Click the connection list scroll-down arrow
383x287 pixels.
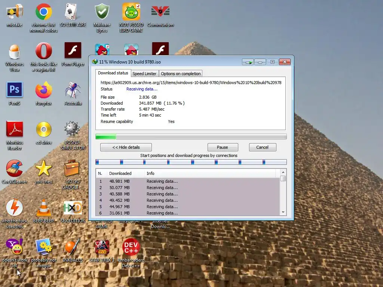pyautogui.click(x=283, y=212)
